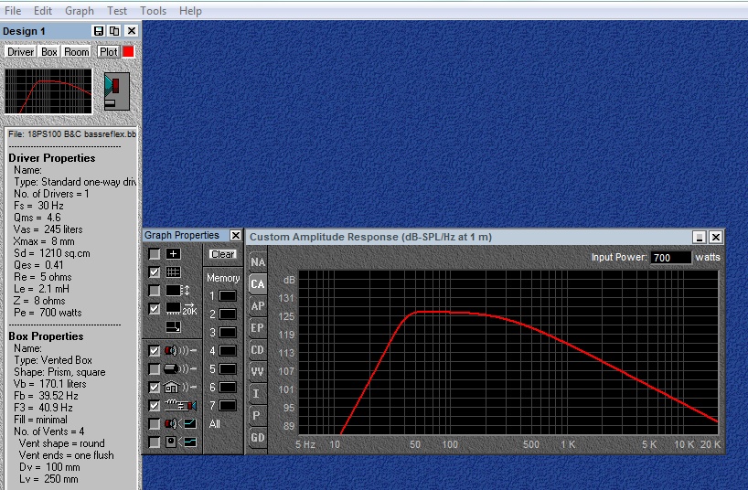Click the crosshair cursor icon in Graph Properties
This screenshot has width=748, height=490.
(173, 254)
